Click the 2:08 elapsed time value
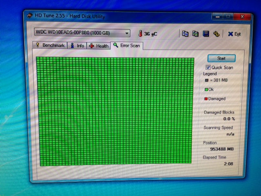Image resolution: width=261 pixels, height=196 pixels. click(228, 164)
